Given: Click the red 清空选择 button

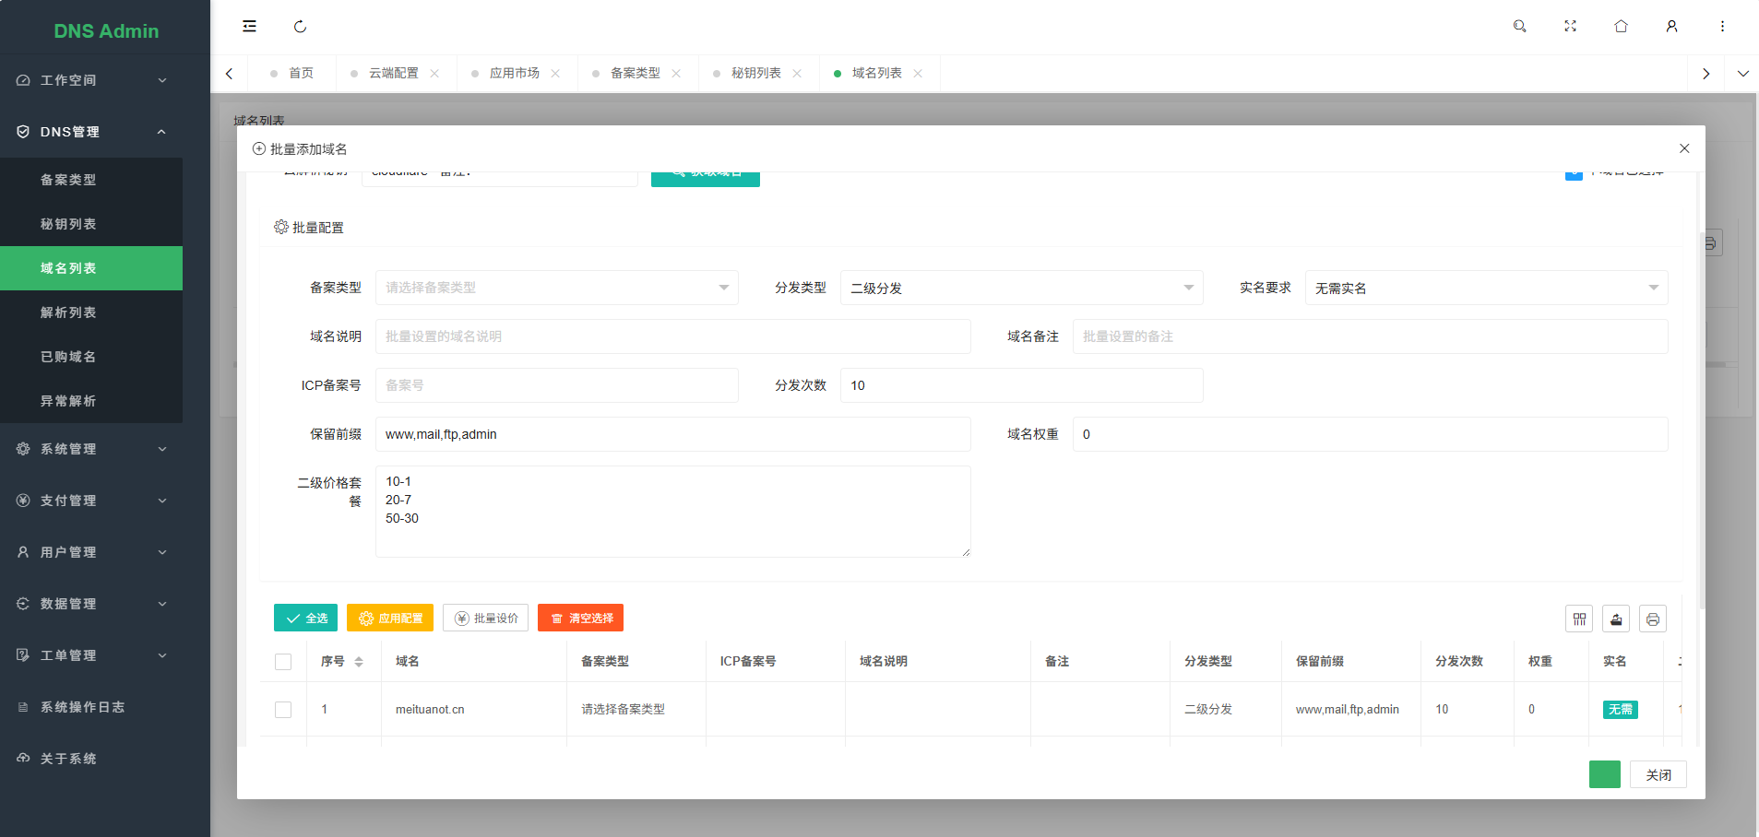Looking at the screenshot, I should coord(580,618).
